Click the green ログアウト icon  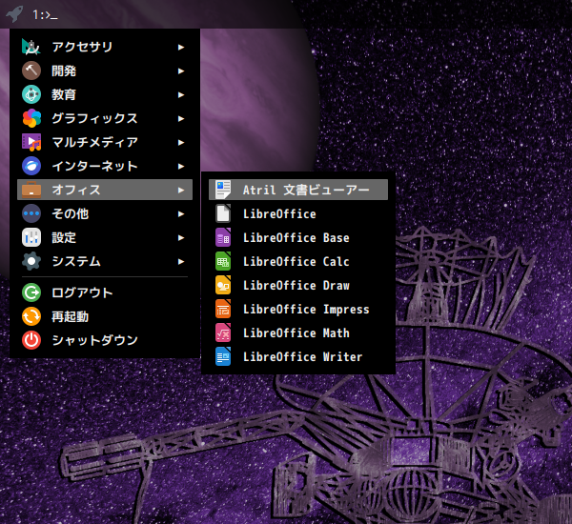pyautogui.click(x=31, y=292)
